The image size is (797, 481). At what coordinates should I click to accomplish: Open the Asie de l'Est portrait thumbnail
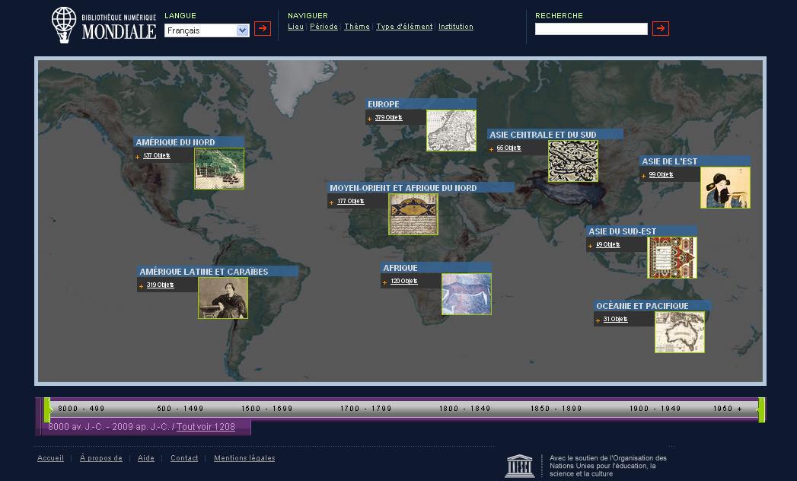[725, 188]
